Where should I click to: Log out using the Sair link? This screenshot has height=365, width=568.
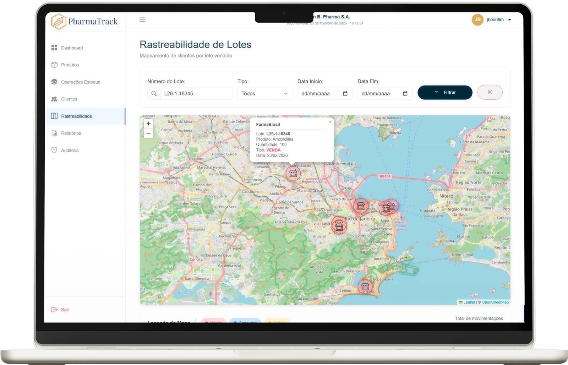click(60, 310)
